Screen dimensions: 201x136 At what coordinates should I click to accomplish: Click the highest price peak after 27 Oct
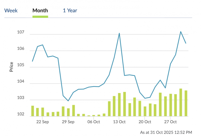(181, 32)
